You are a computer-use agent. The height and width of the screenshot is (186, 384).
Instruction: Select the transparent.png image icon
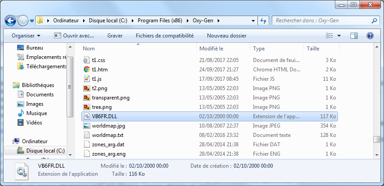click(x=86, y=98)
